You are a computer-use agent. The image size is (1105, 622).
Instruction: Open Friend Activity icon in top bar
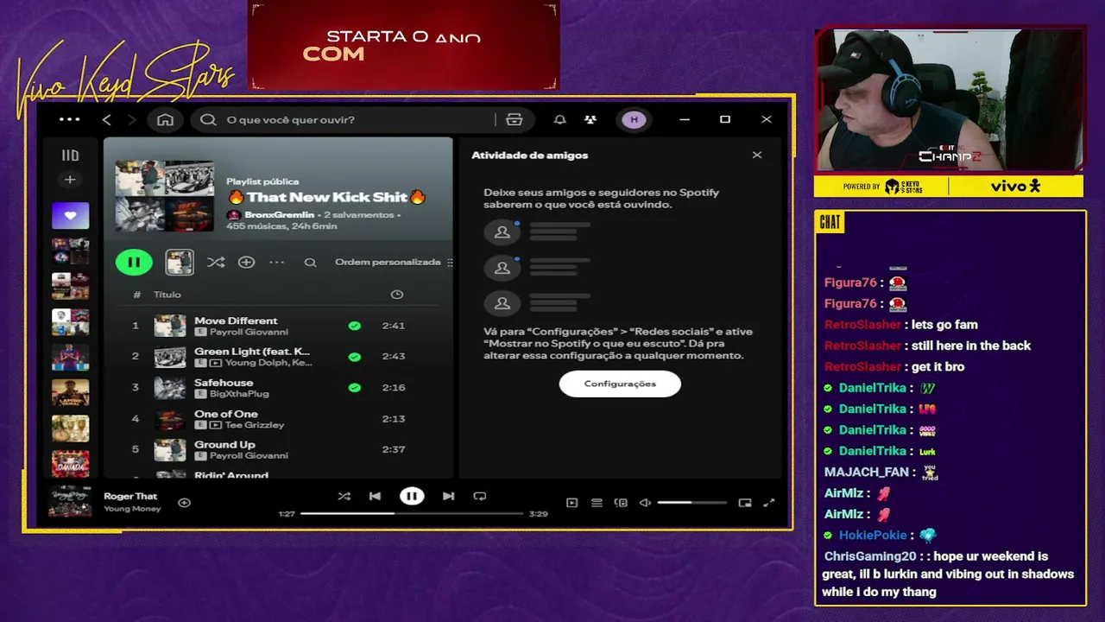coord(590,119)
